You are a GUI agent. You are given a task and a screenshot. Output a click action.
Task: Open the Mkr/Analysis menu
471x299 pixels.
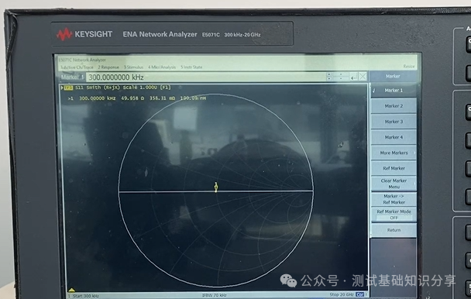tap(162, 67)
